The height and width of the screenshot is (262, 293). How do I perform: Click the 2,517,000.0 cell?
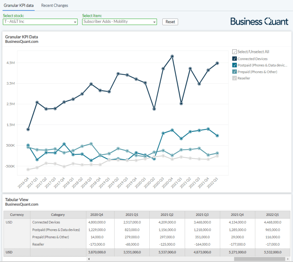132,222
